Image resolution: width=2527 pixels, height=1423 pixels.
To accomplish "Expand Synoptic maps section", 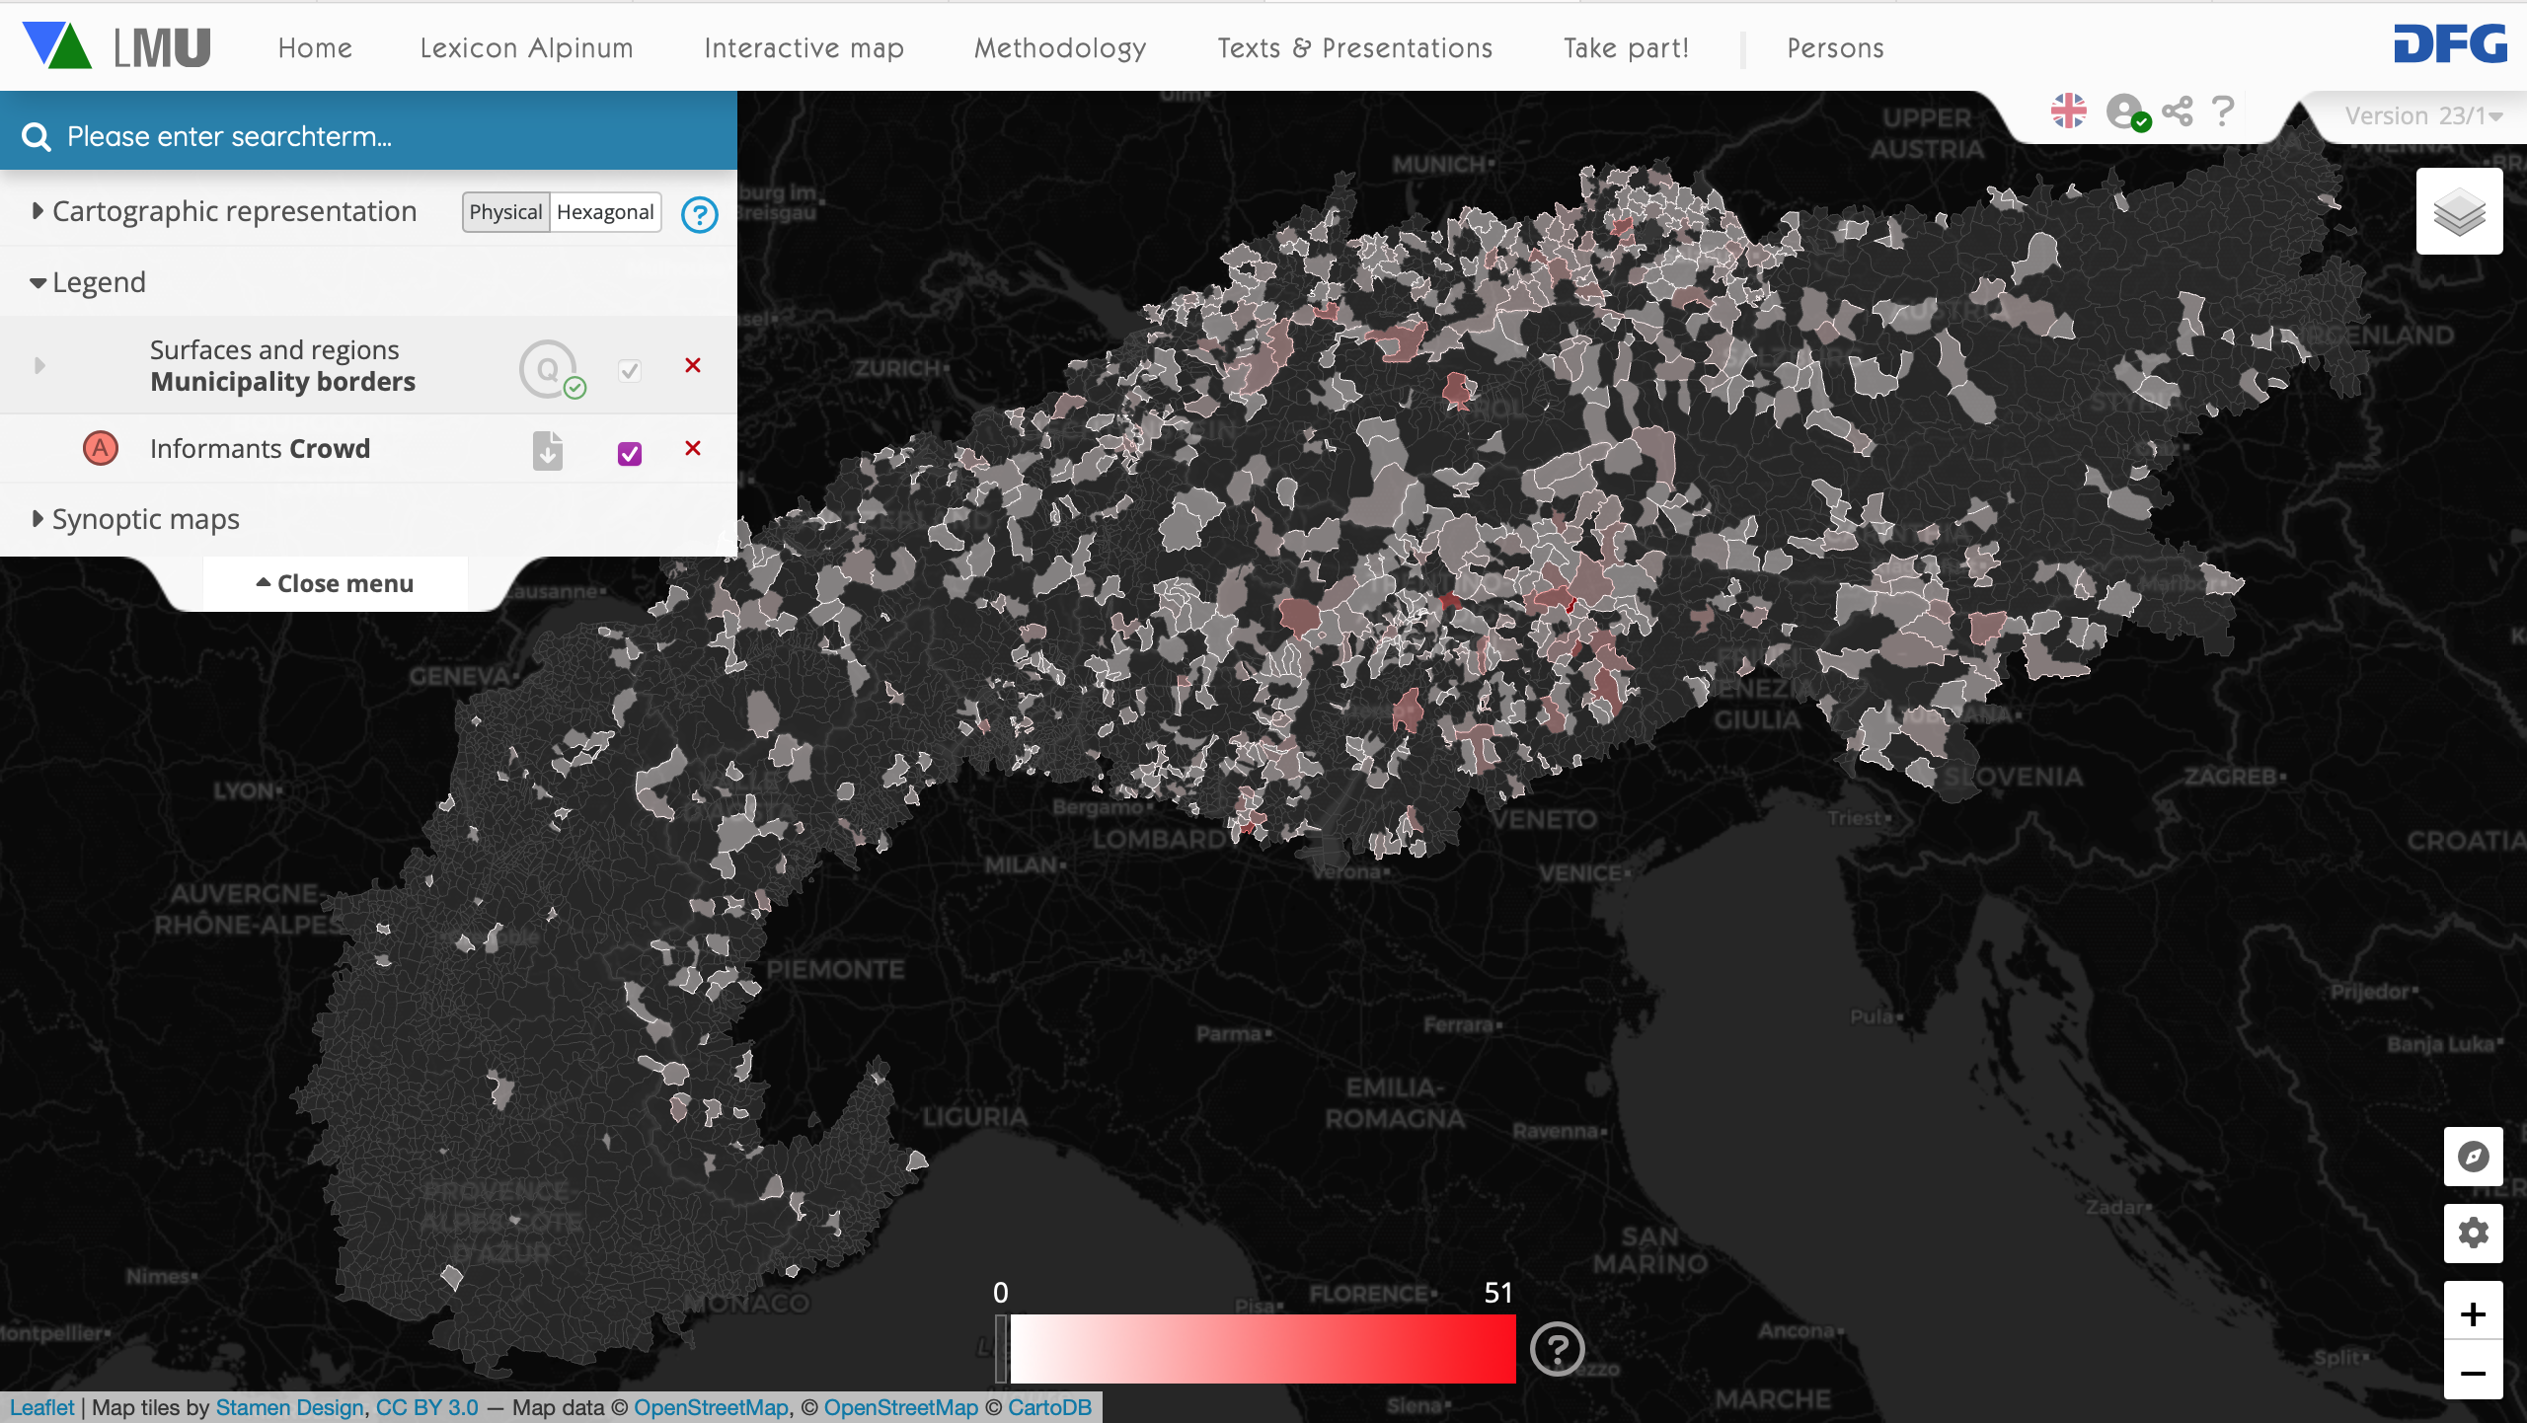I will [x=145, y=519].
